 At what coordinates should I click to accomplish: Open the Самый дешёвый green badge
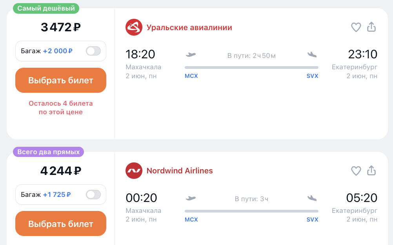click(46, 8)
